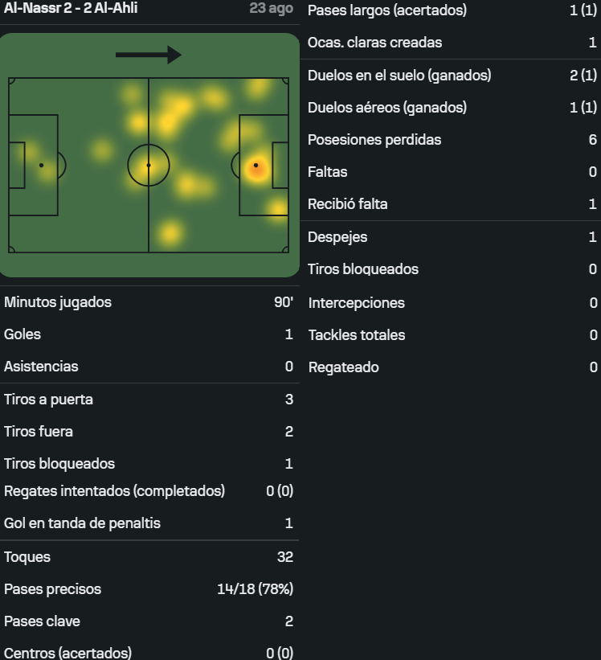Select Ocas. claras creadas row
The height and width of the screenshot is (660, 601).
pyautogui.click(x=452, y=43)
